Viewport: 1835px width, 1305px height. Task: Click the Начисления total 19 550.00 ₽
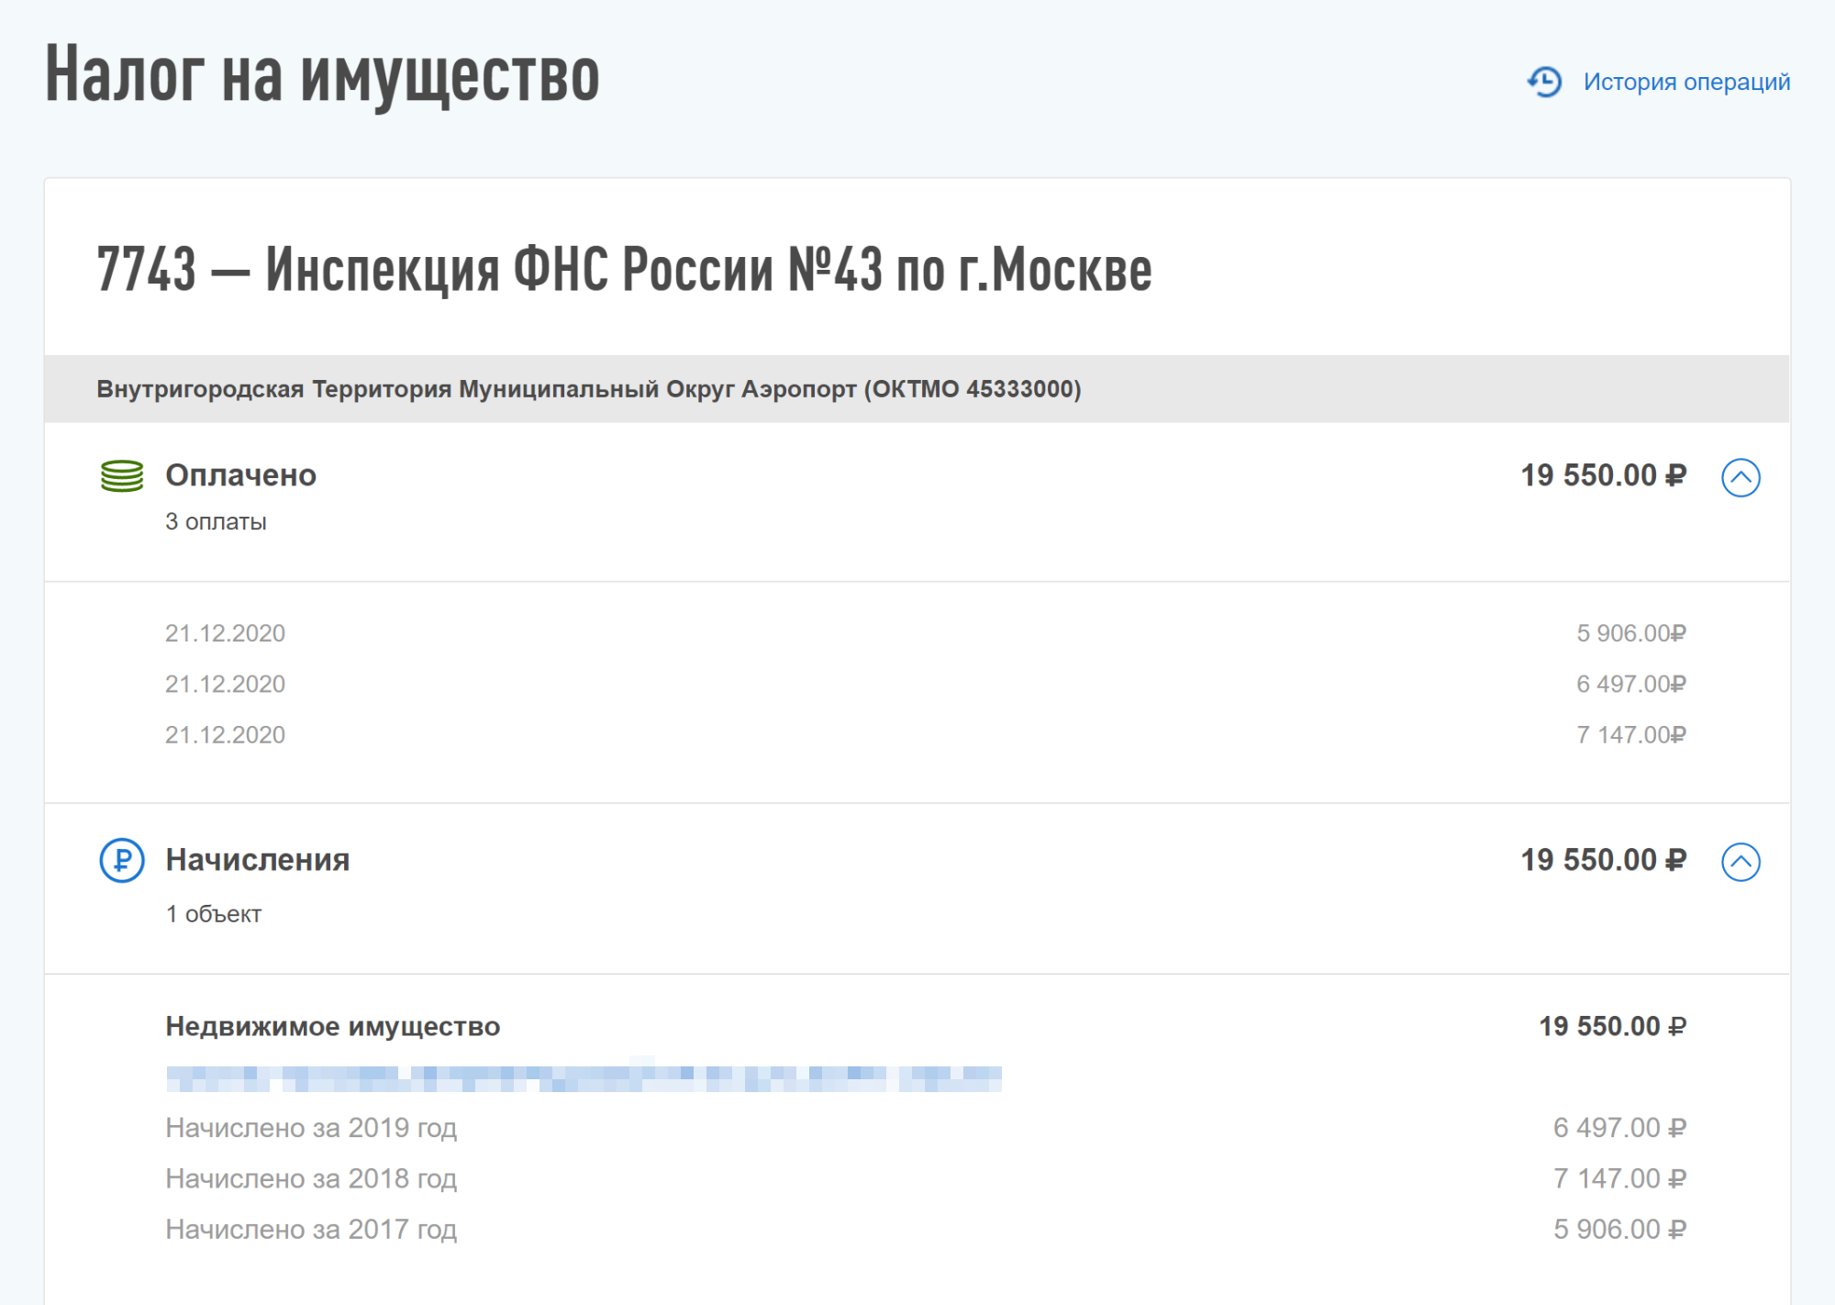click(x=1603, y=860)
